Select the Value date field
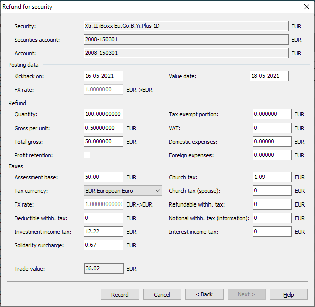This screenshot has width=315, height=307. pos(269,76)
